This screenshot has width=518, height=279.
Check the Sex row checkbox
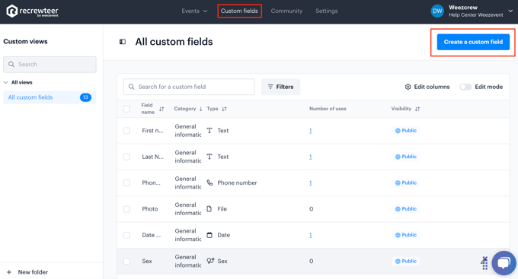point(126,261)
